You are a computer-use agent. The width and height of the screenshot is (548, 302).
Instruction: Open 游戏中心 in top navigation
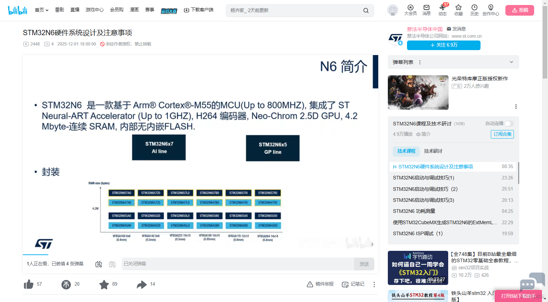pyautogui.click(x=94, y=10)
